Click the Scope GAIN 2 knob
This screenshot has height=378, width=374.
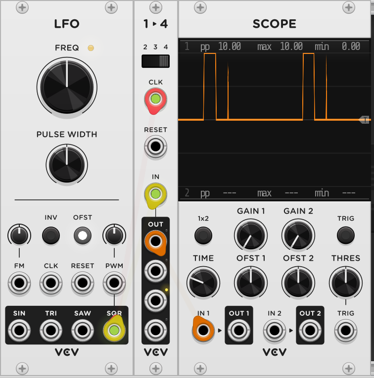point(298,235)
